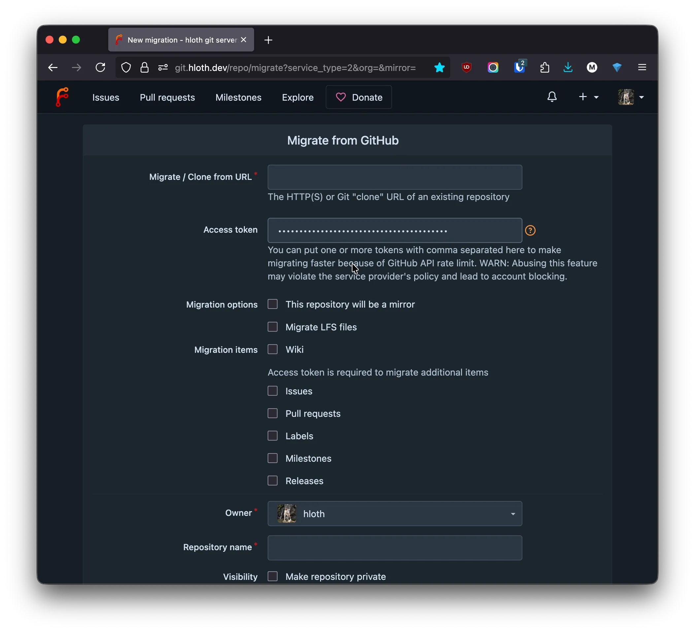Toggle Make repository private

[x=273, y=576]
